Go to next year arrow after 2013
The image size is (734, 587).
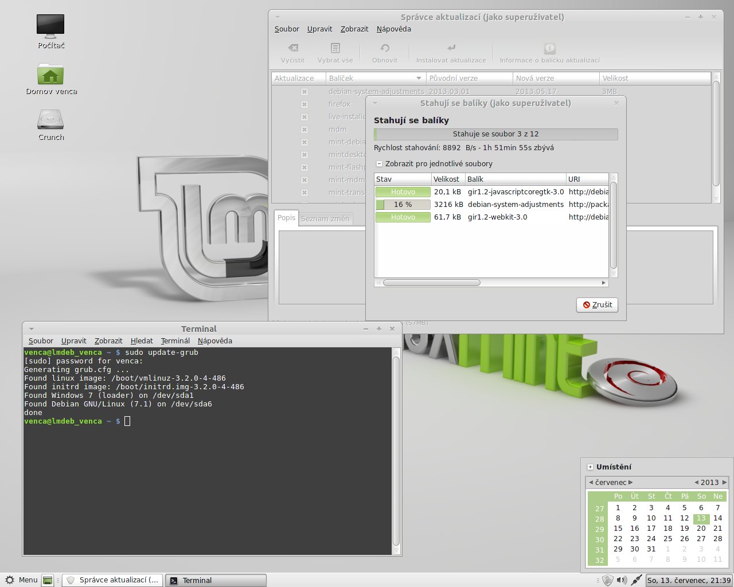[x=724, y=482]
